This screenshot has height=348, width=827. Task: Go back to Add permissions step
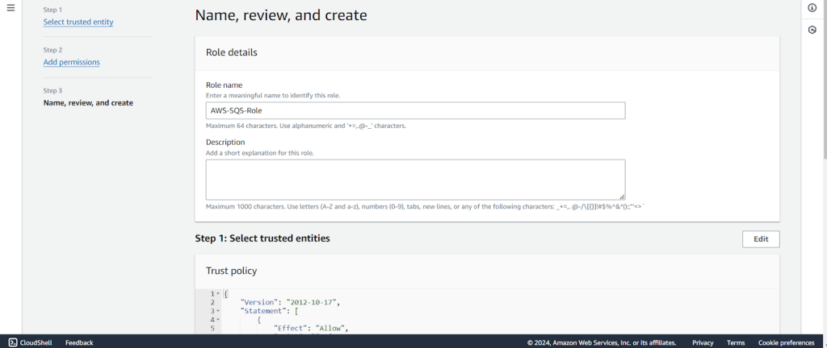tap(71, 62)
